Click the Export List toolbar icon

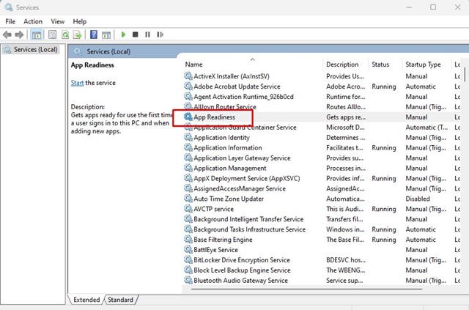[78, 34]
